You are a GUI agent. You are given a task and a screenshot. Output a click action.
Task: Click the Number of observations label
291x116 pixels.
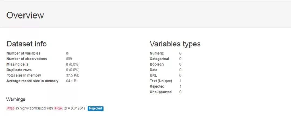26,59
